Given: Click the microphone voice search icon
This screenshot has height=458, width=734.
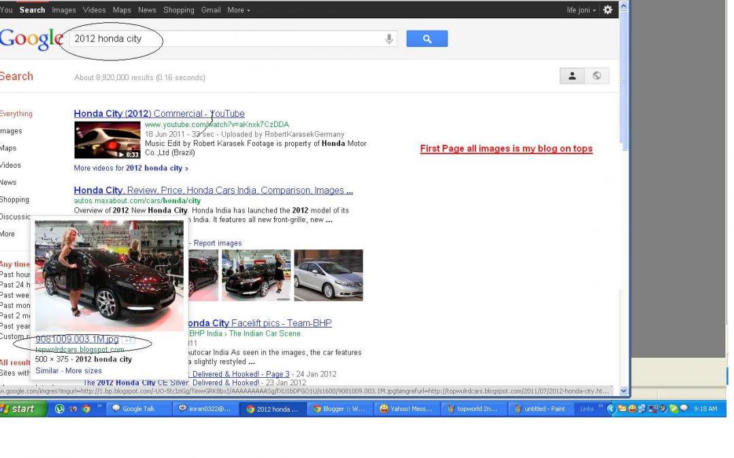Looking at the screenshot, I should [x=388, y=39].
